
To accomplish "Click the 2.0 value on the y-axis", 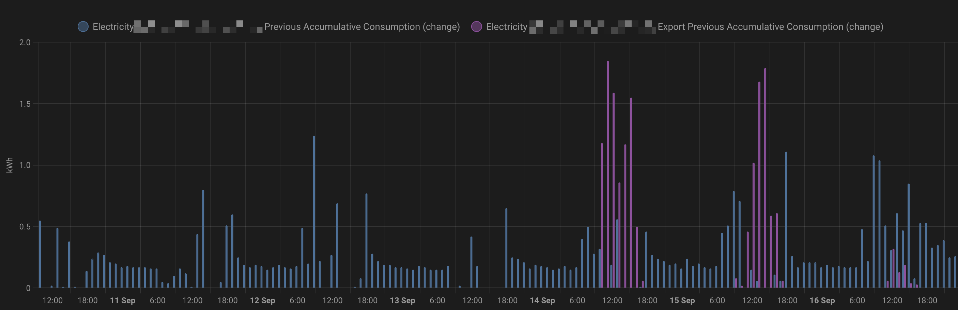I will [26, 42].
